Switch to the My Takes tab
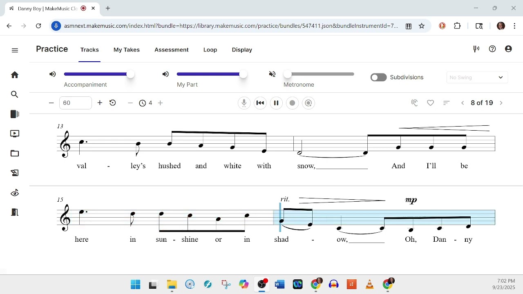The image size is (523, 294). (x=127, y=49)
